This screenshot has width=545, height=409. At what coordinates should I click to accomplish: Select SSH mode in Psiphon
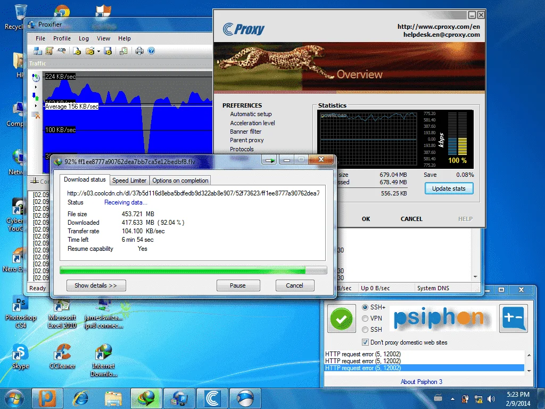point(365,329)
